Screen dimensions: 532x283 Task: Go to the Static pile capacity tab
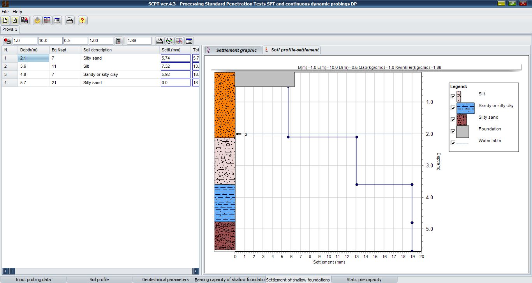(364, 279)
